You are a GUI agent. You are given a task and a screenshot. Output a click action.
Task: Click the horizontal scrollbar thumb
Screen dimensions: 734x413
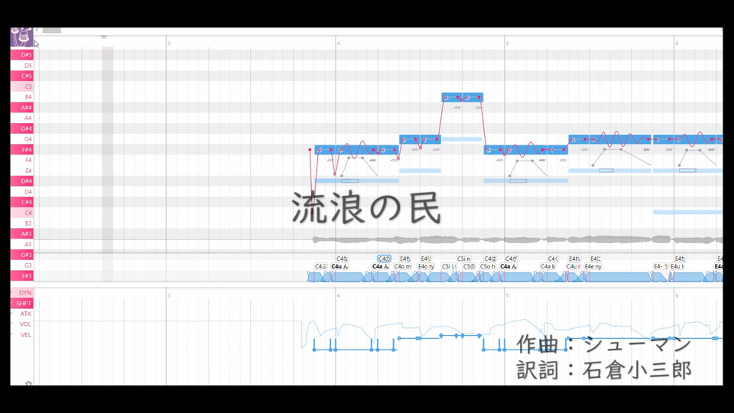[51, 31]
